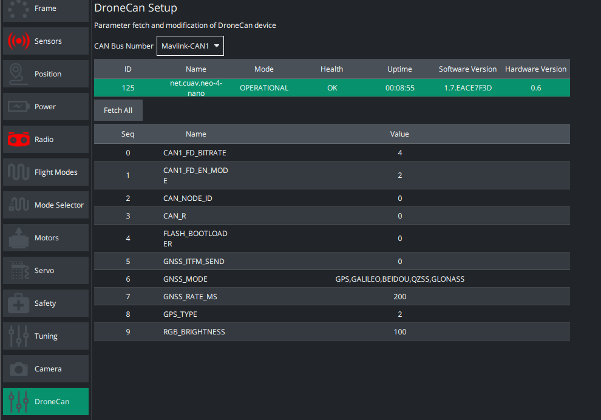601x420 pixels.
Task: Open Radio calibration settings
Action: (x=46, y=139)
